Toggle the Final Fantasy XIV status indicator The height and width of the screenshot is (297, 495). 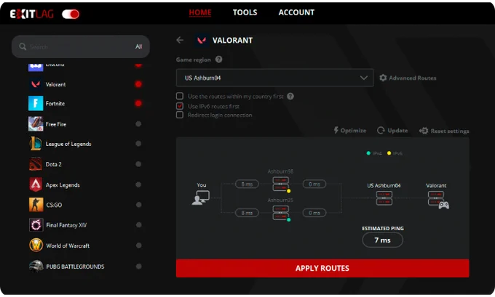coord(138,225)
